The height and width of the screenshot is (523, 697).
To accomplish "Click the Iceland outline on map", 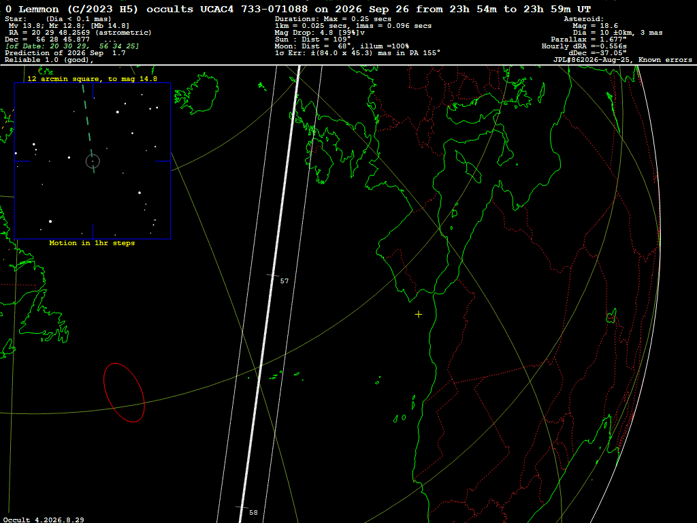I will click(196, 94).
